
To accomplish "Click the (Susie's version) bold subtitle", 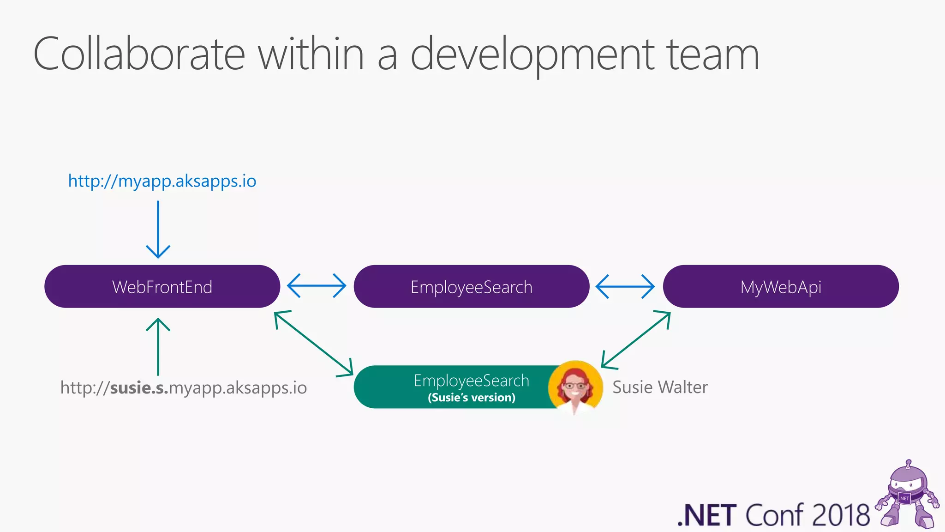I will point(471,398).
